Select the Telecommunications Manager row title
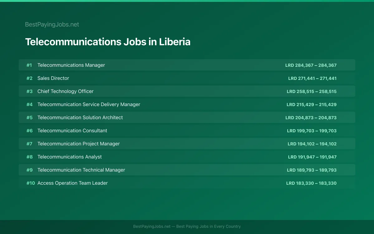The image size is (374, 234). [x=71, y=65]
